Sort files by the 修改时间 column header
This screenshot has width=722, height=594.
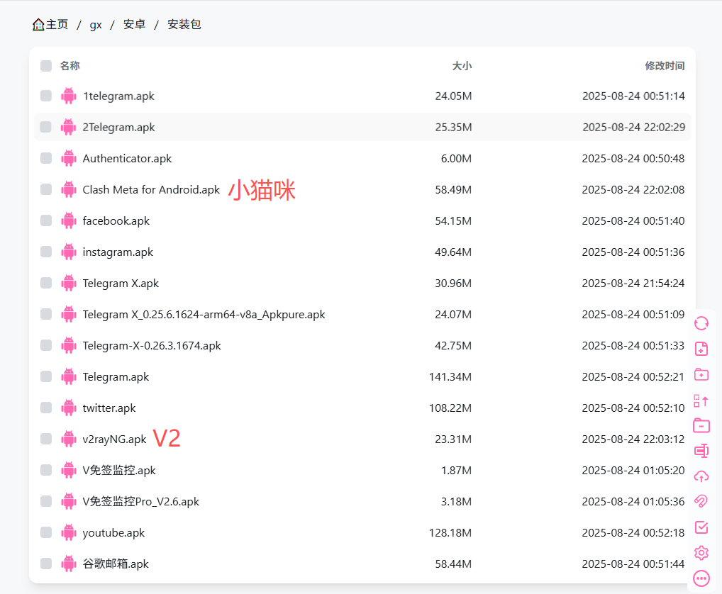665,66
